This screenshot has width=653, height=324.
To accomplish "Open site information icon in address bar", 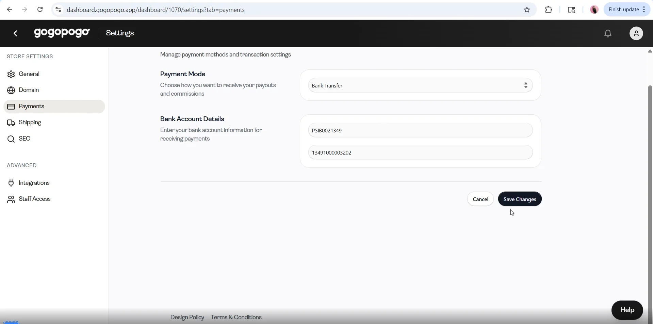I will (58, 10).
